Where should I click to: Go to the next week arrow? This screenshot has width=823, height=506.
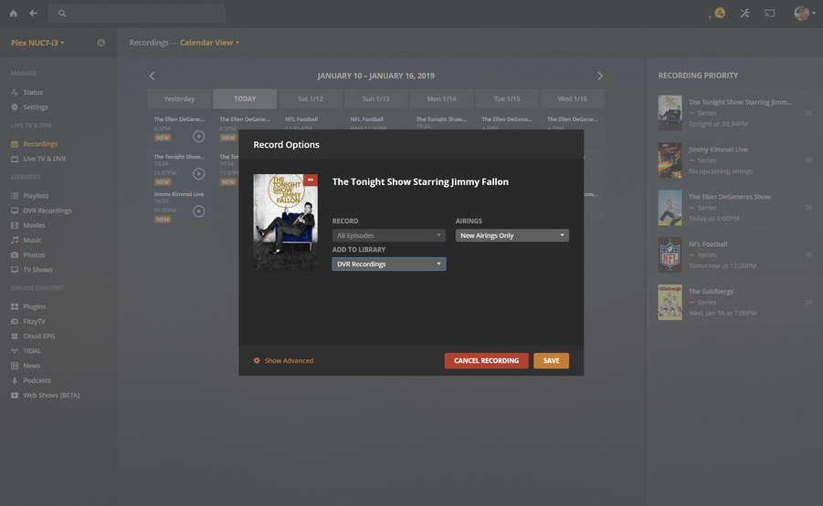pyautogui.click(x=600, y=76)
